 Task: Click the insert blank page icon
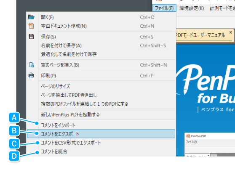[32, 65]
